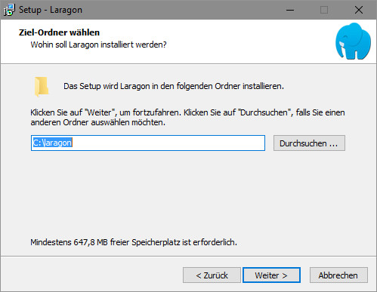Image resolution: width=377 pixels, height=292 pixels.
Task: Click the 'Setup - Laragon' window title
Action: click(x=51, y=10)
